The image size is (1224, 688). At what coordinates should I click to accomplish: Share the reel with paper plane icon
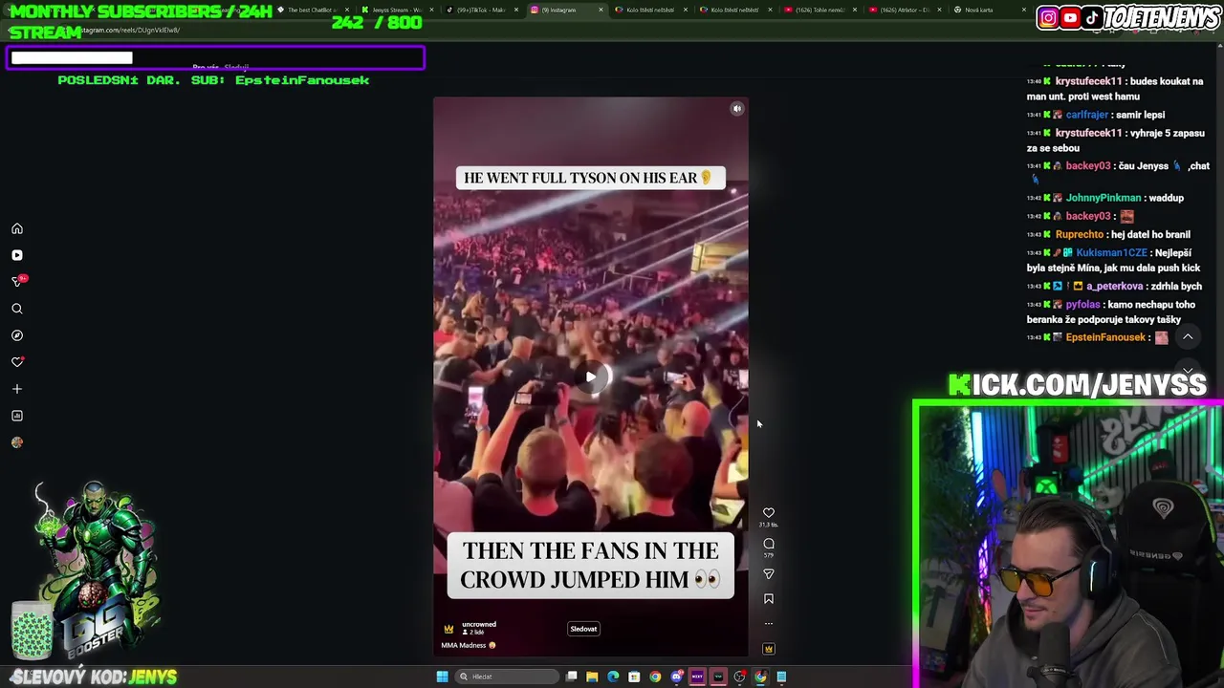(x=769, y=573)
